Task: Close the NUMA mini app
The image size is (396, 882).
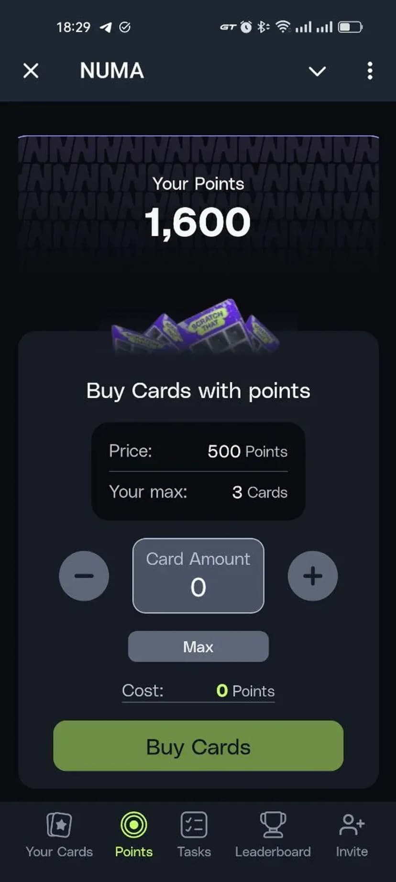Action: click(x=31, y=71)
